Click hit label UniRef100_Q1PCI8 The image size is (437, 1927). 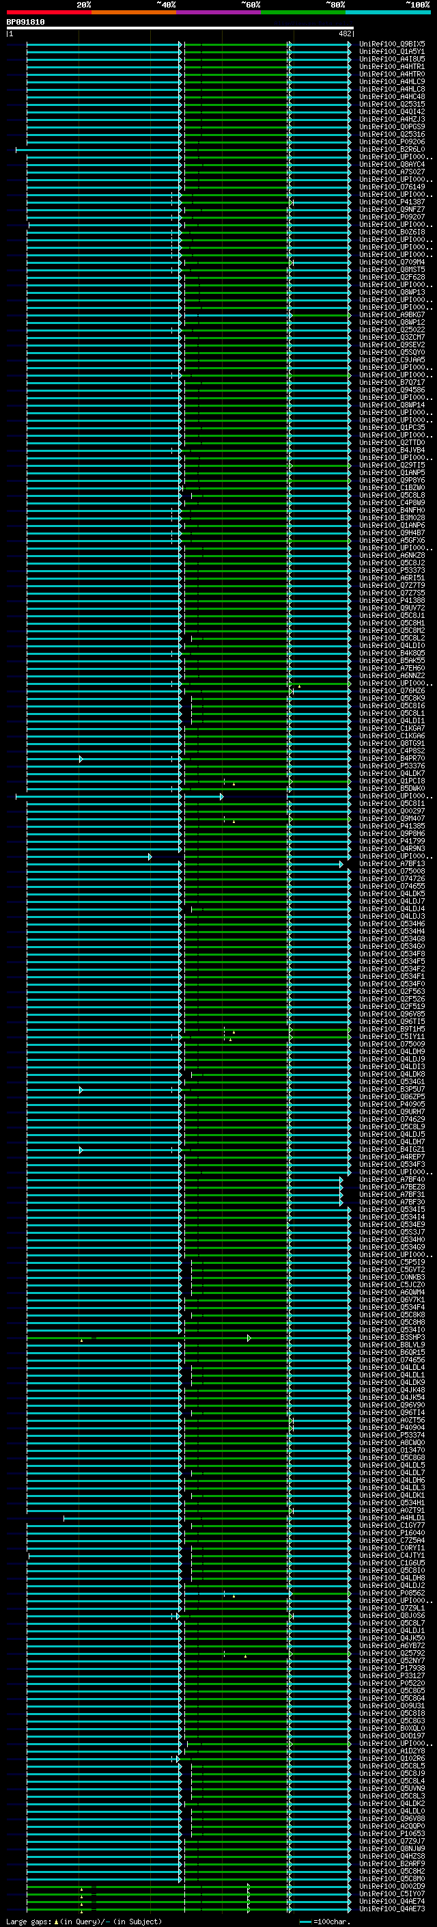(x=392, y=781)
